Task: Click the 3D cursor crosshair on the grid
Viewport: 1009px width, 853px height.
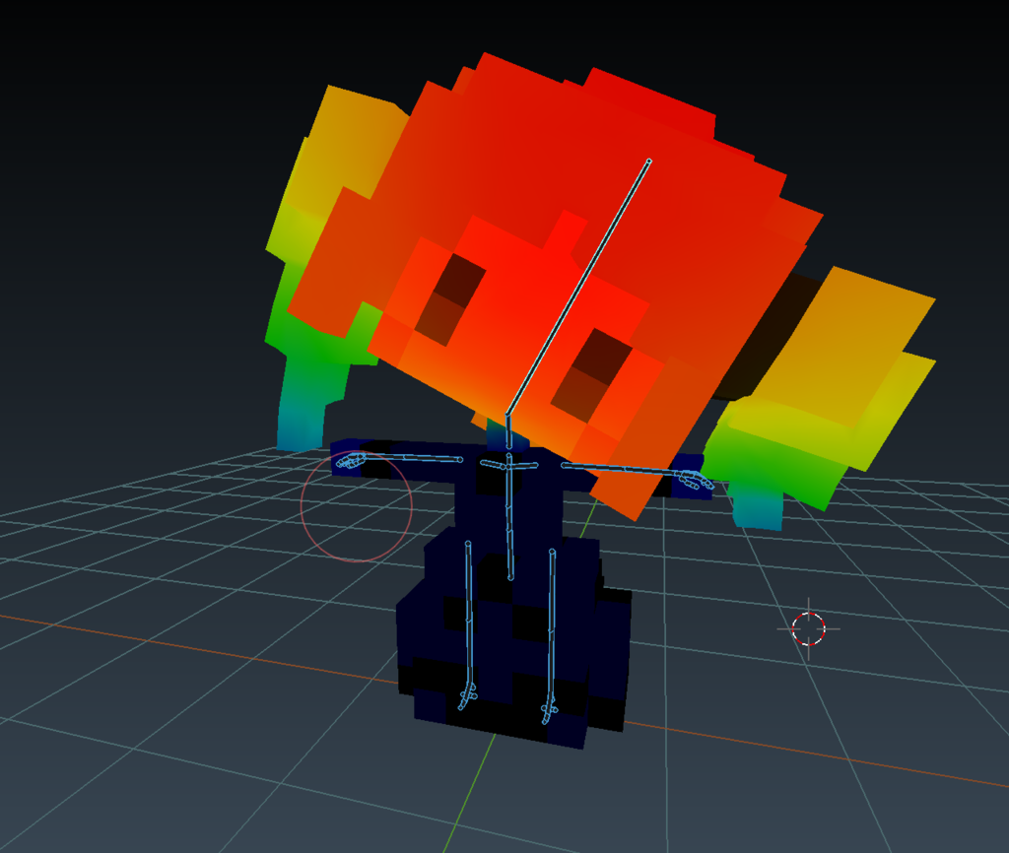Action: [x=808, y=628]
